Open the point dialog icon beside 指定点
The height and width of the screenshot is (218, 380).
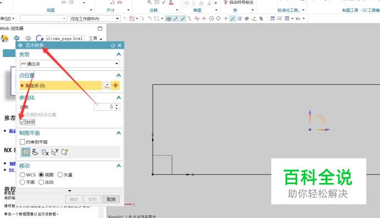(x=107, y=85)
